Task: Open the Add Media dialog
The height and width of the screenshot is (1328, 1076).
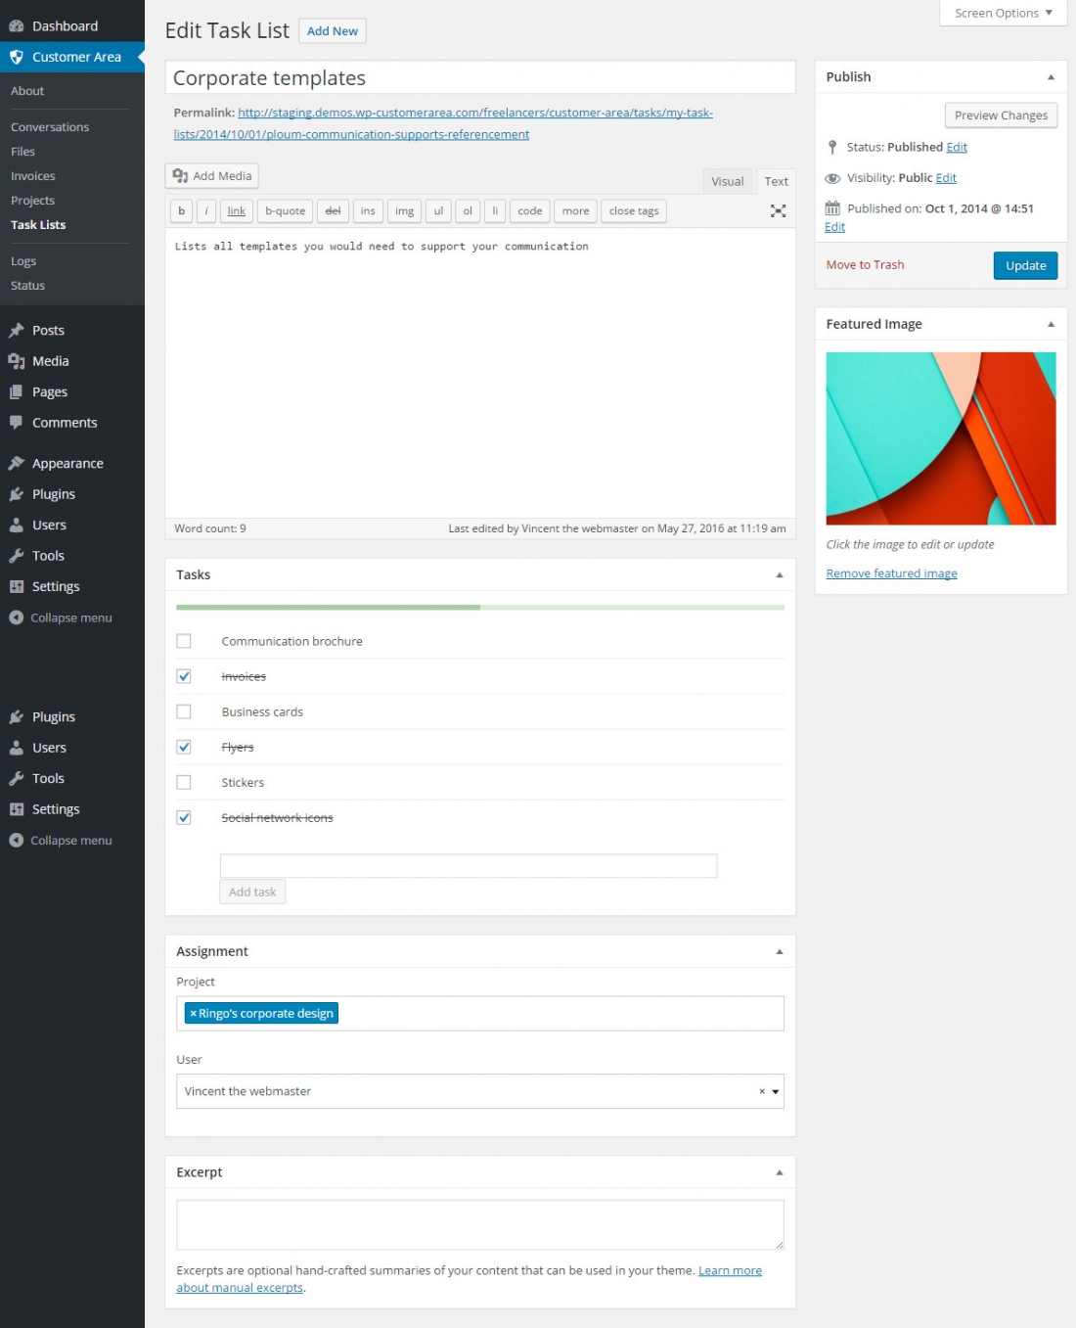Action: pyautogui.click(x=211, y=175)
